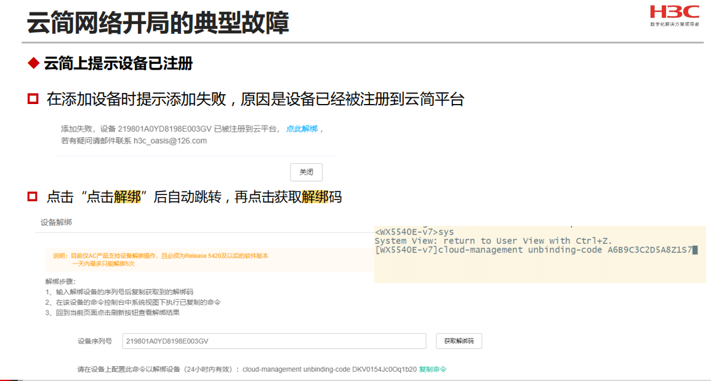Click the 设备解绑 section title
Screen dimensions: 711x381
tap(56, 222)
